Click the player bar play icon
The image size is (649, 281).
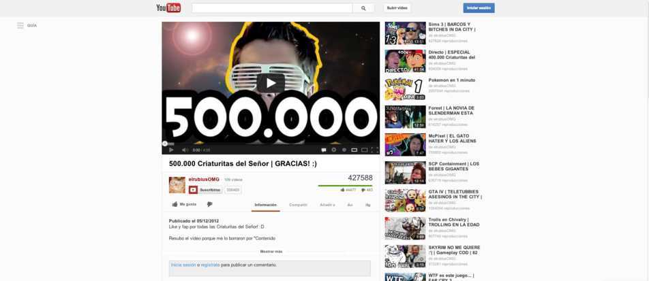pos(171,150)
